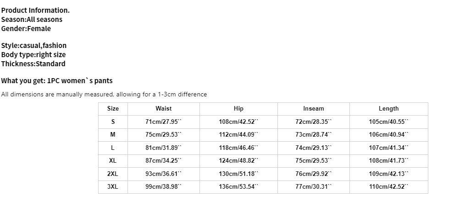Select the XL size row label

point(113,161)
